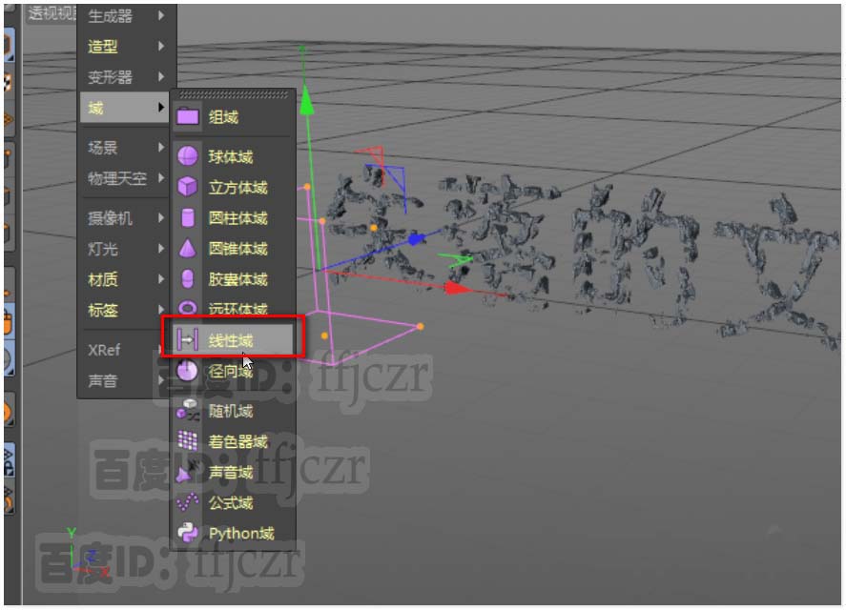Click the 立方体域 cube icon
This screenshot has height=610, width=846.
[x=187, y=187]
